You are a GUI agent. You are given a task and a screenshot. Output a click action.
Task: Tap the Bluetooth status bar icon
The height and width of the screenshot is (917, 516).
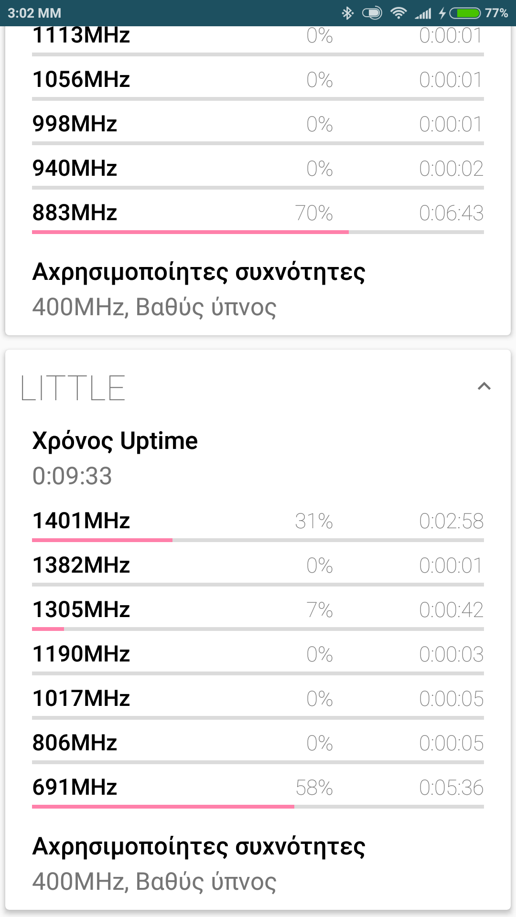(347, 13)
